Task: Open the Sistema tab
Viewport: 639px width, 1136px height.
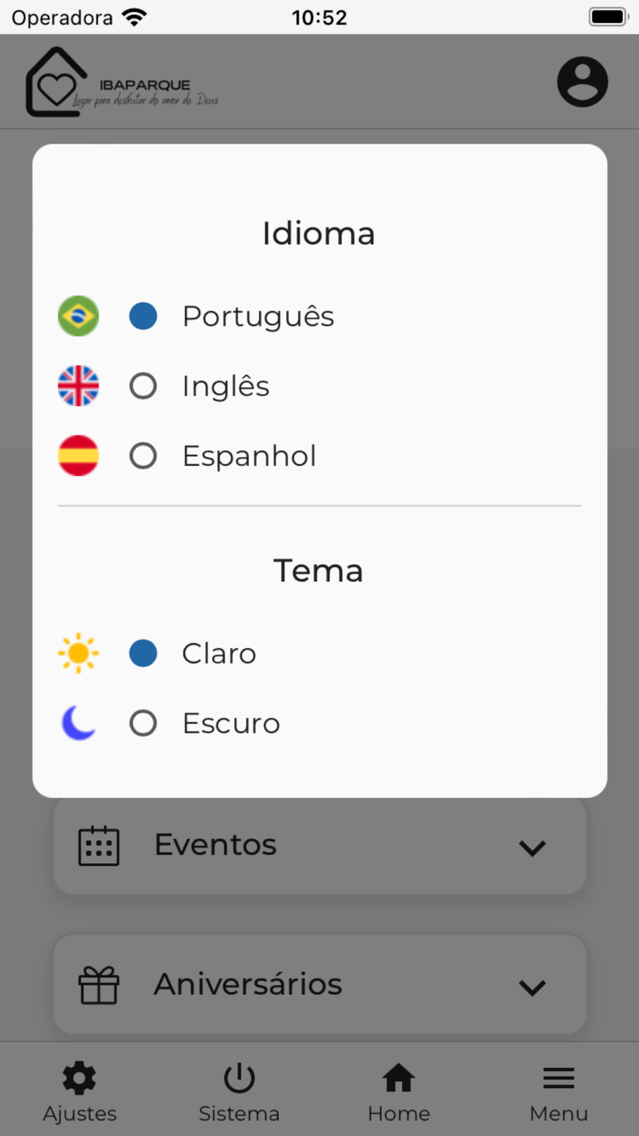Action: point(239,1091)
